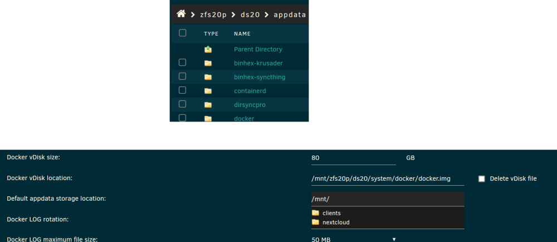Open the Parent Directory up-folder icon
This screenshot has height=242, width=557.
208,50
